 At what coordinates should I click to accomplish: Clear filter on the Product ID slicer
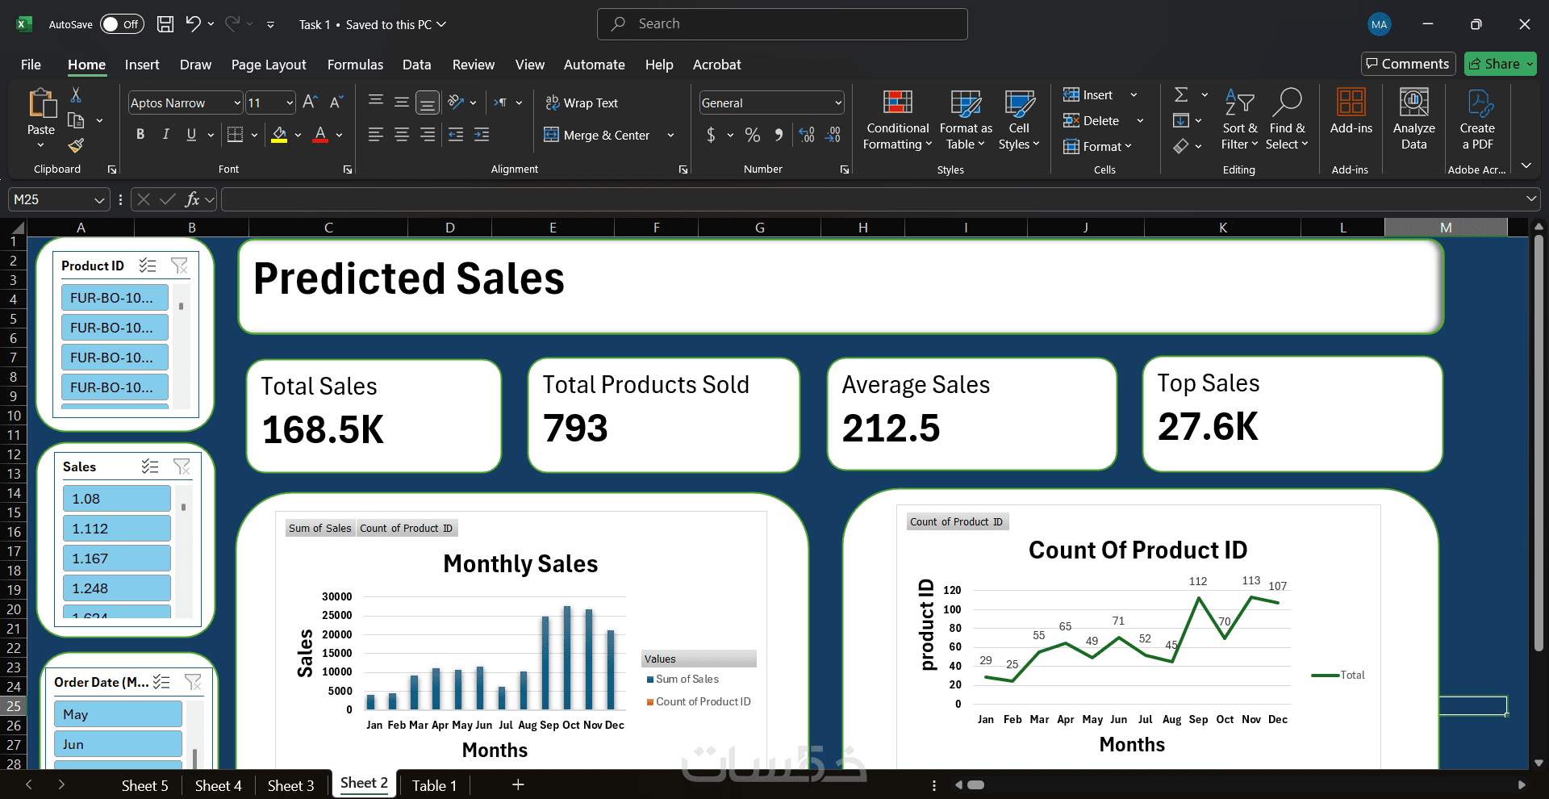coord(179,266)
